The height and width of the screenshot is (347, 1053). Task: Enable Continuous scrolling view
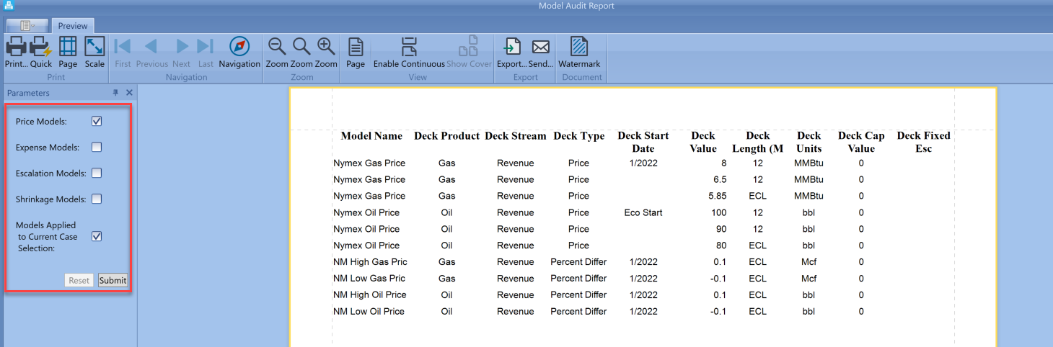409,48
